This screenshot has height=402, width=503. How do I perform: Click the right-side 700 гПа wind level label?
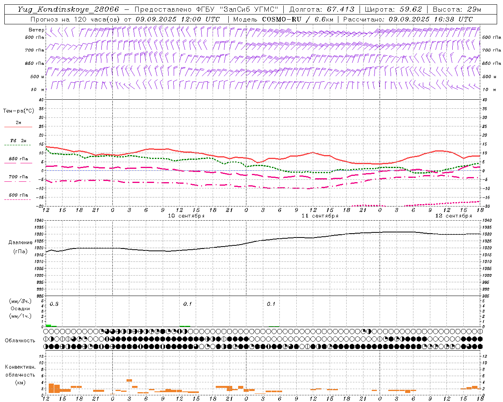pyautogui.click(x=492, y=50)
